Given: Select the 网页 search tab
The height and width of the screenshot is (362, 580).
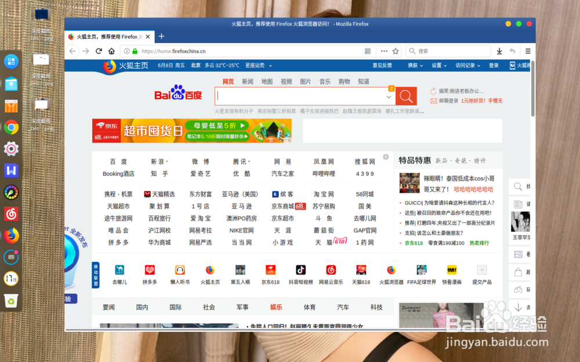Looking at the screenshot, I should (228, 82).
